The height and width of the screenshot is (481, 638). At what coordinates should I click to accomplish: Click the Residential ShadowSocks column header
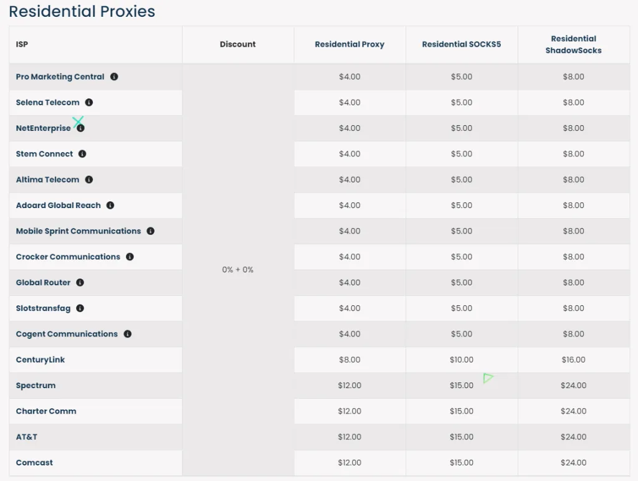573,44
